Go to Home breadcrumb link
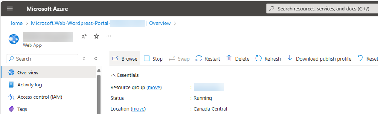Screen dimensions: 378x114 click(15, 23)
